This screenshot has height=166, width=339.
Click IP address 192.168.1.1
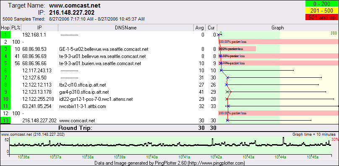(x=34, y=34)
